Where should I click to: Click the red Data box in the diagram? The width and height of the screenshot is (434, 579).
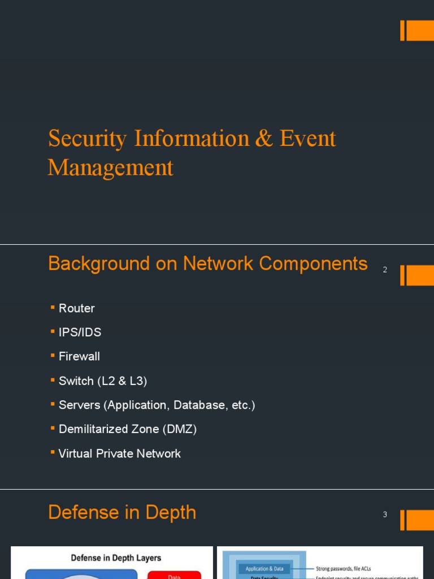(x=174, y=574)
